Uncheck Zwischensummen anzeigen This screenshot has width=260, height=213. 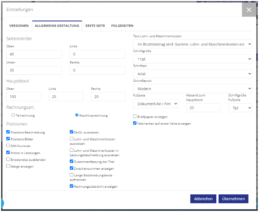[x=72, y=168]
